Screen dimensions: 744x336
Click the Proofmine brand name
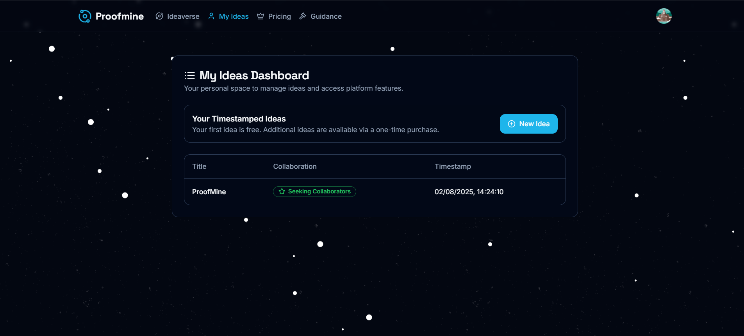120,16
